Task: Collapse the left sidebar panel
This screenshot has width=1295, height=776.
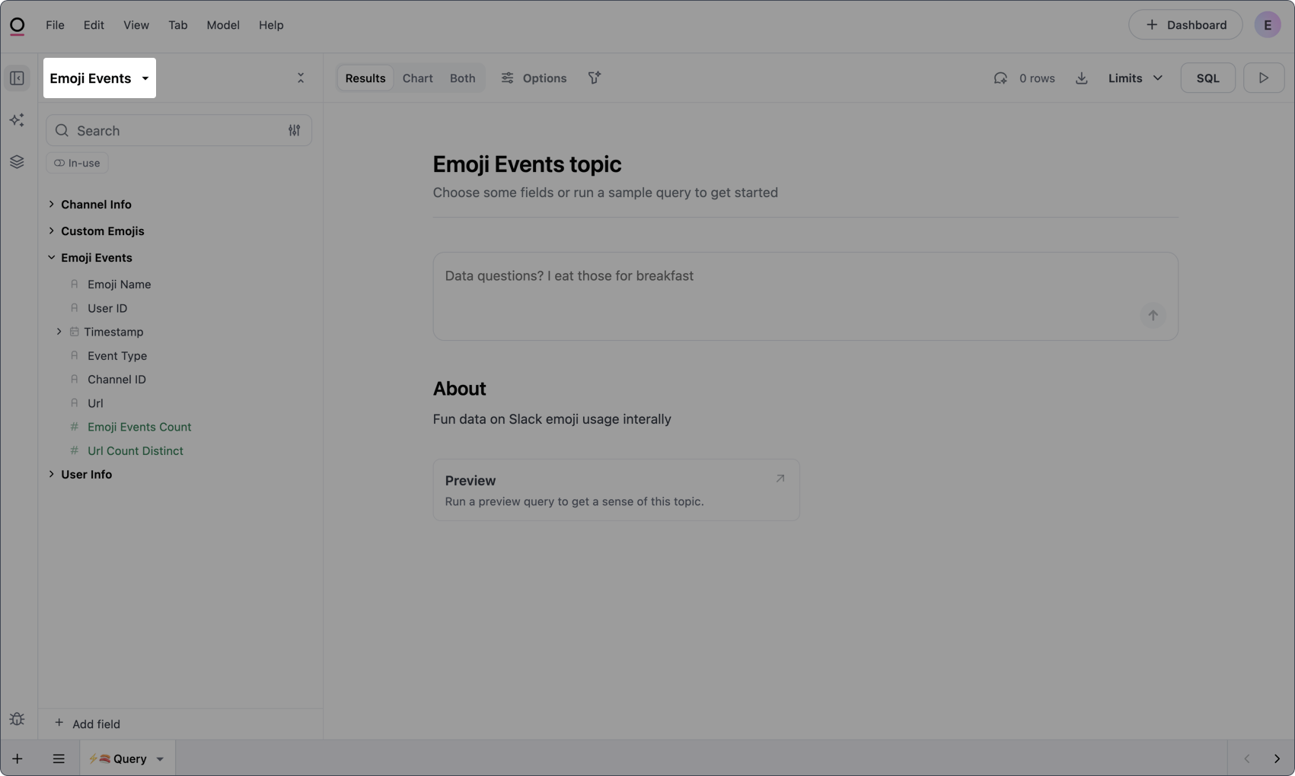Action: 17,78
